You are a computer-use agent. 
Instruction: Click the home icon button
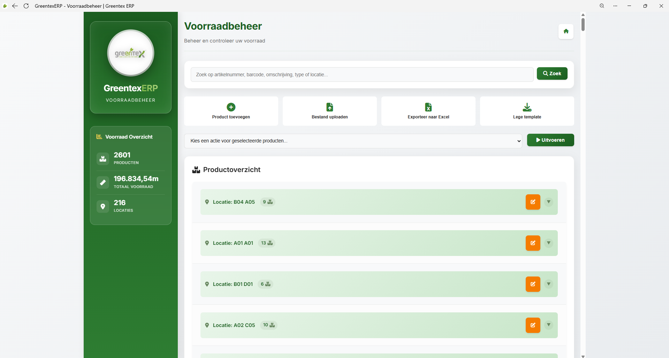pos(566,31)
